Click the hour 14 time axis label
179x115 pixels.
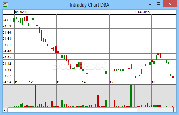coord(84,82)
